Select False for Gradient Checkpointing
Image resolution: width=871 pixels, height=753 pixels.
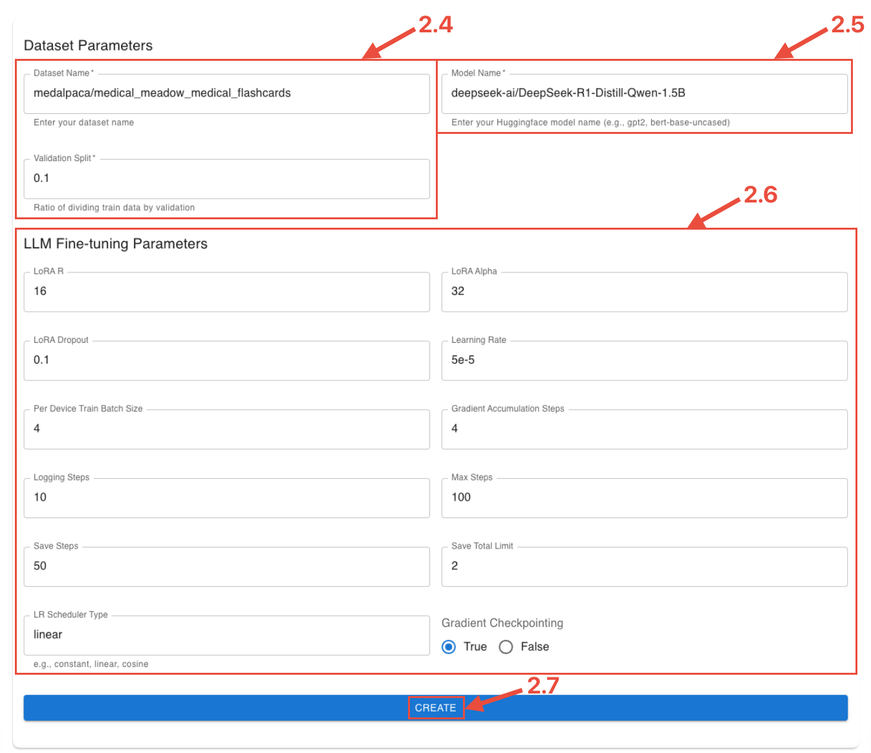pos(506,647)
